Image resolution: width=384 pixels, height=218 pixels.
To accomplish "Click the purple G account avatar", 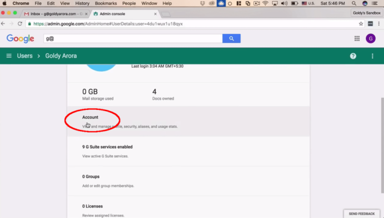I will 370,38.
